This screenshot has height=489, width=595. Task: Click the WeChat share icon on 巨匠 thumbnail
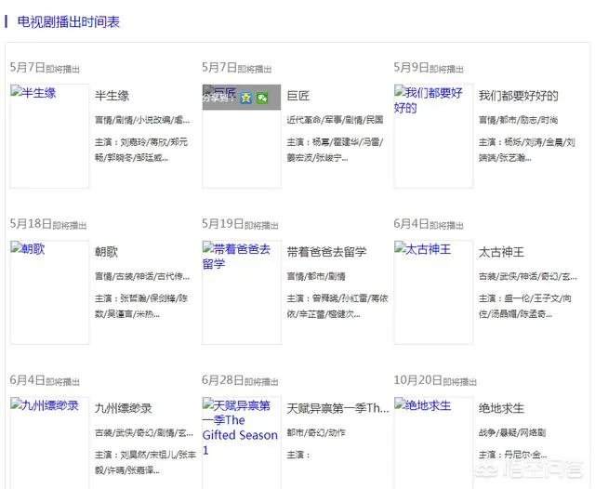click(262, 99)
